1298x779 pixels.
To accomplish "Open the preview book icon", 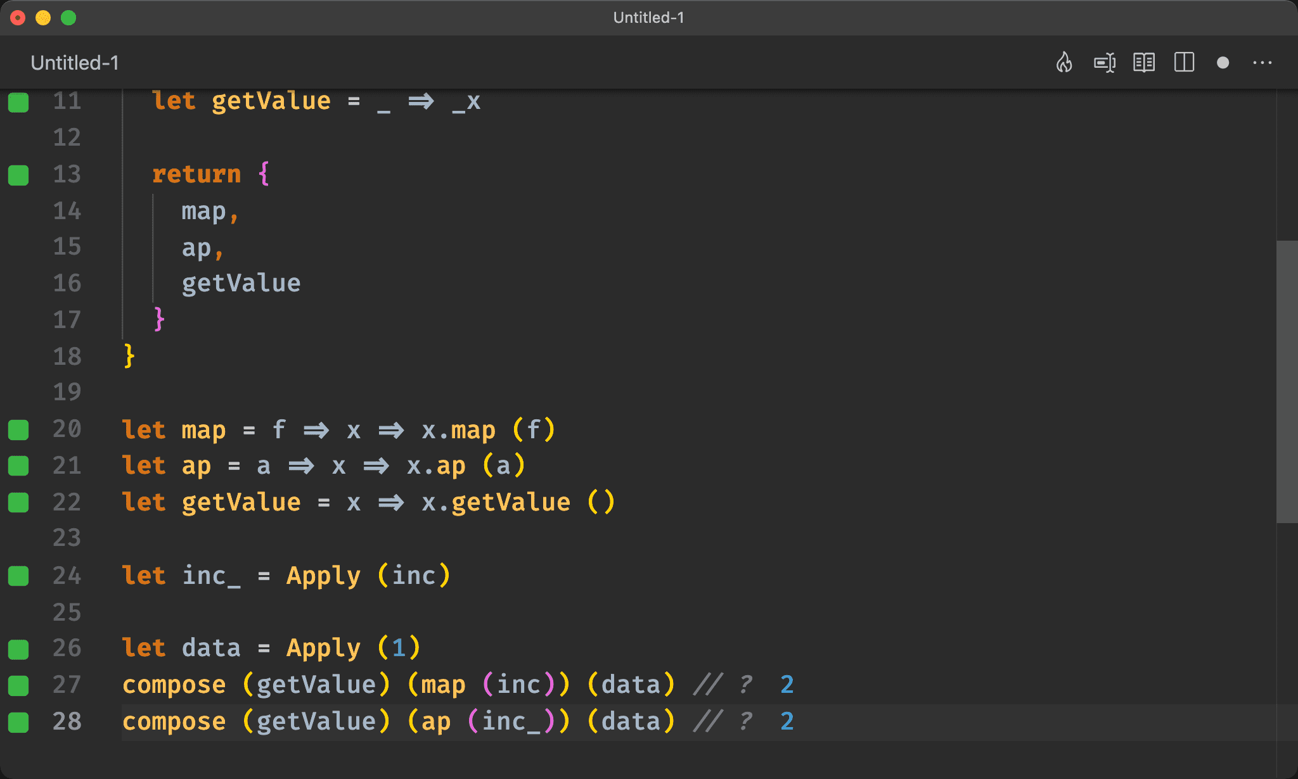I will tap(1144, 63).
